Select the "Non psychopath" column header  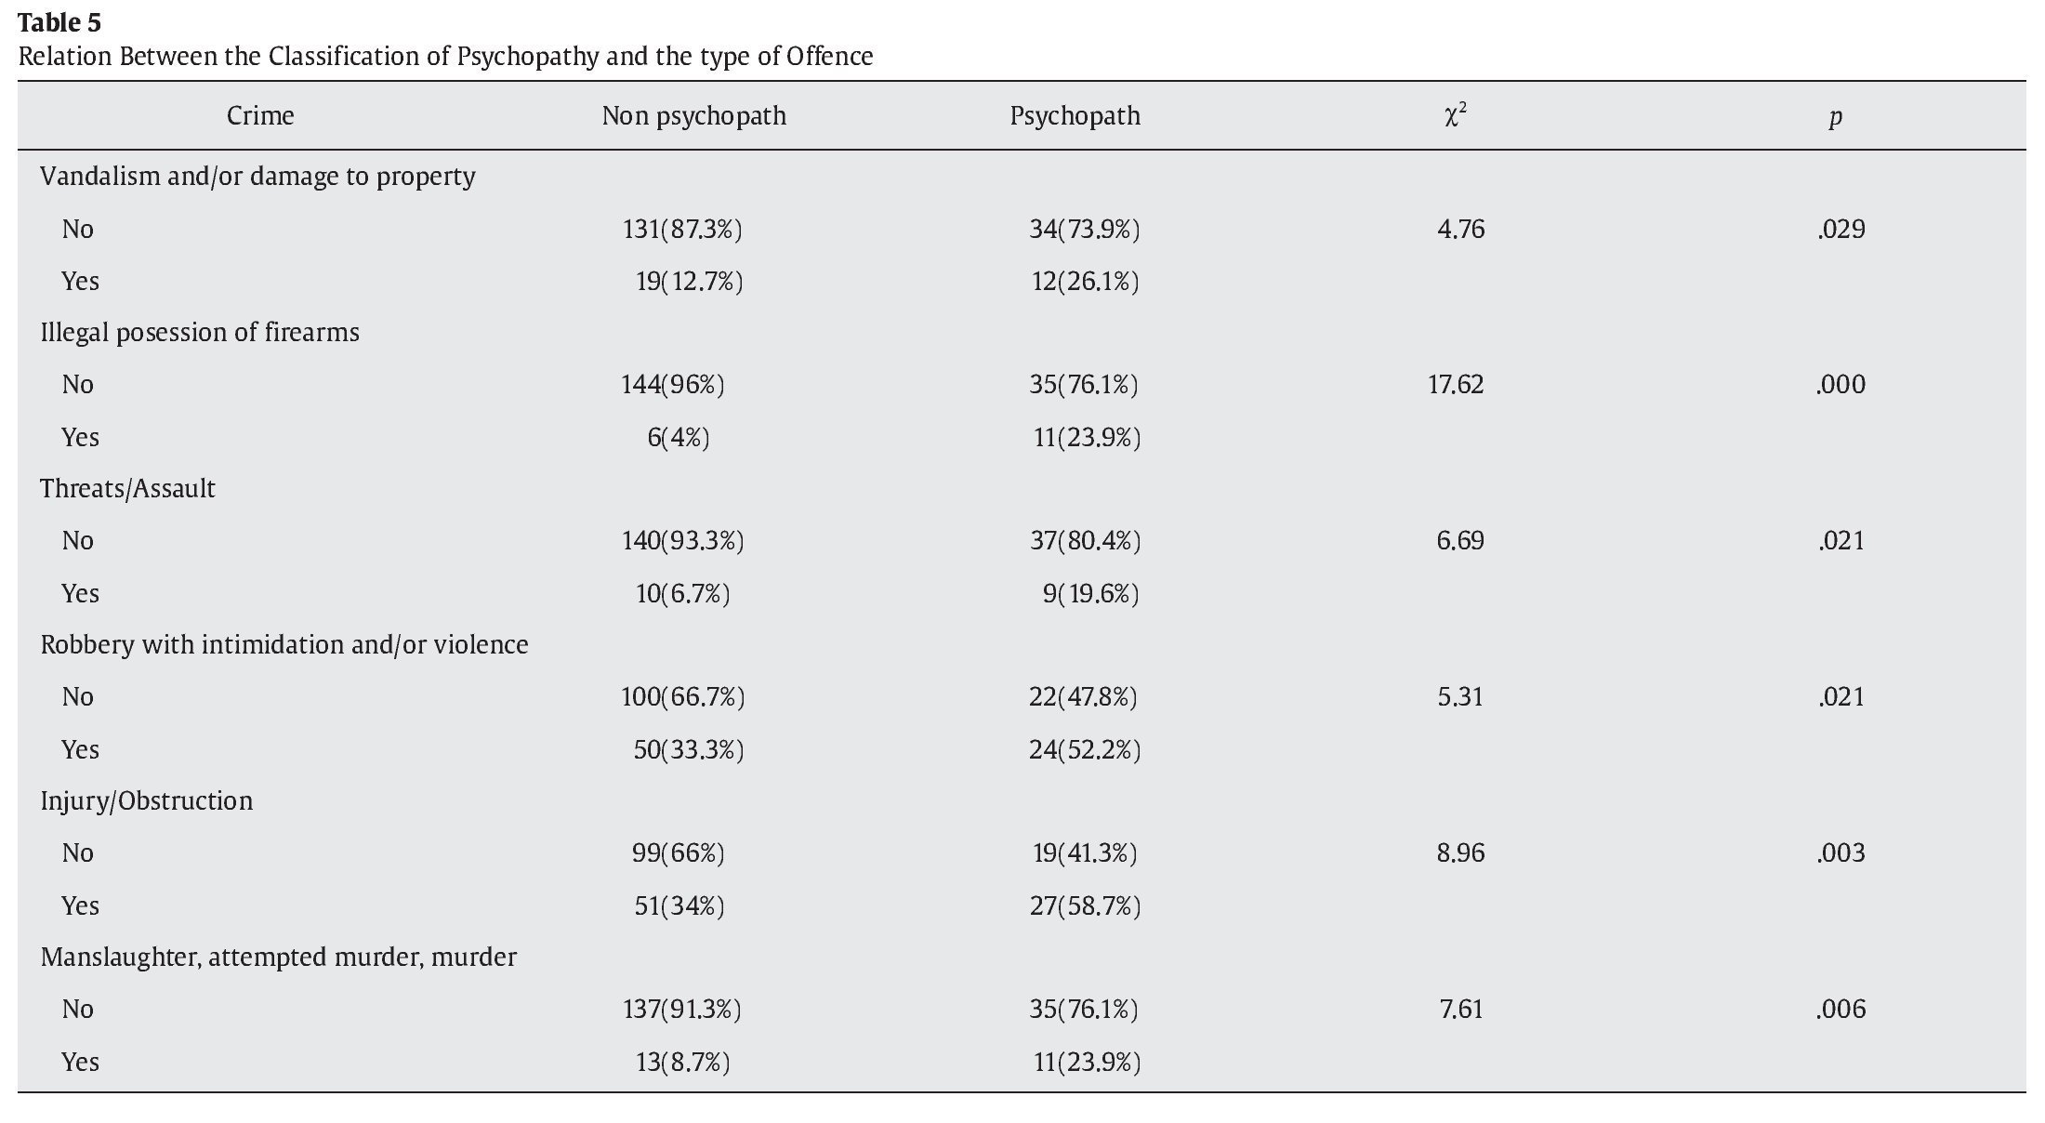click(693, 116)
